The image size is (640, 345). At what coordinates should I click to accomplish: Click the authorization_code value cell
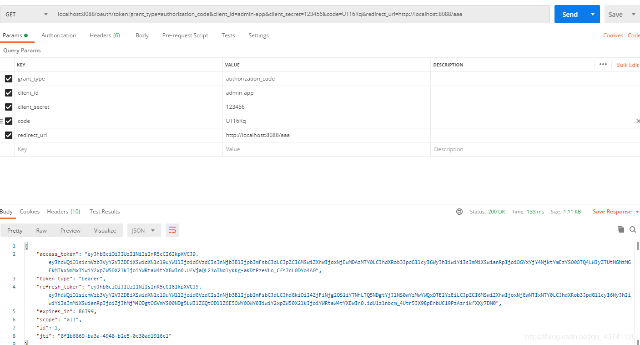click(327, 79)
